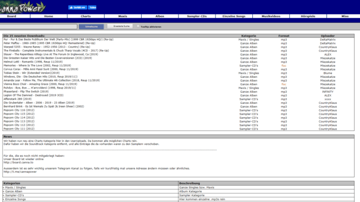360x202 pixels.
Task: Open Bernhard Brink Es Ist Niemals
Action: click(44, 107)
